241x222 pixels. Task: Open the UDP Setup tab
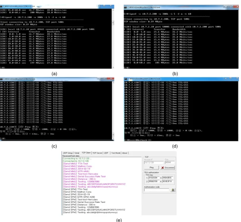point(68,153)
